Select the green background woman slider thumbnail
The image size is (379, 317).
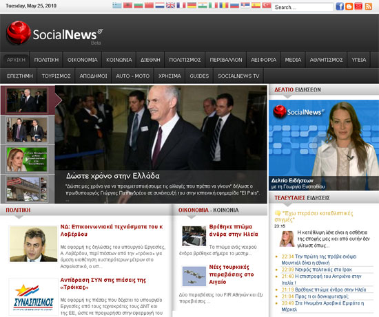point(27,160)
